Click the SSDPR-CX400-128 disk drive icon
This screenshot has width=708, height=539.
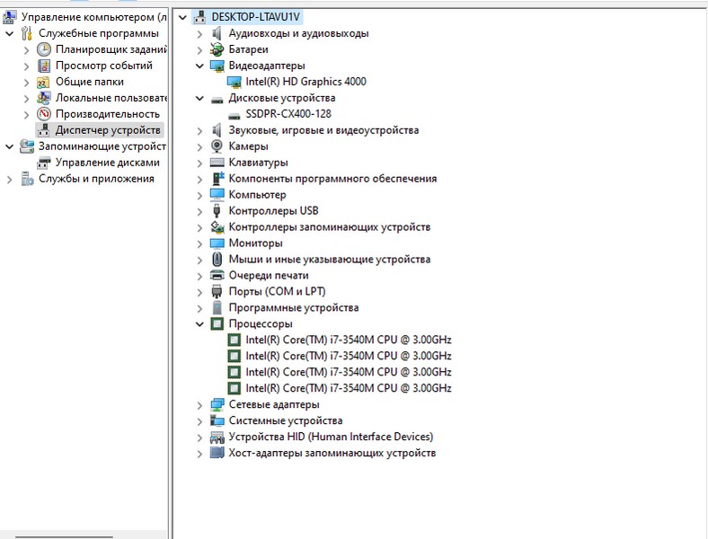234,114
